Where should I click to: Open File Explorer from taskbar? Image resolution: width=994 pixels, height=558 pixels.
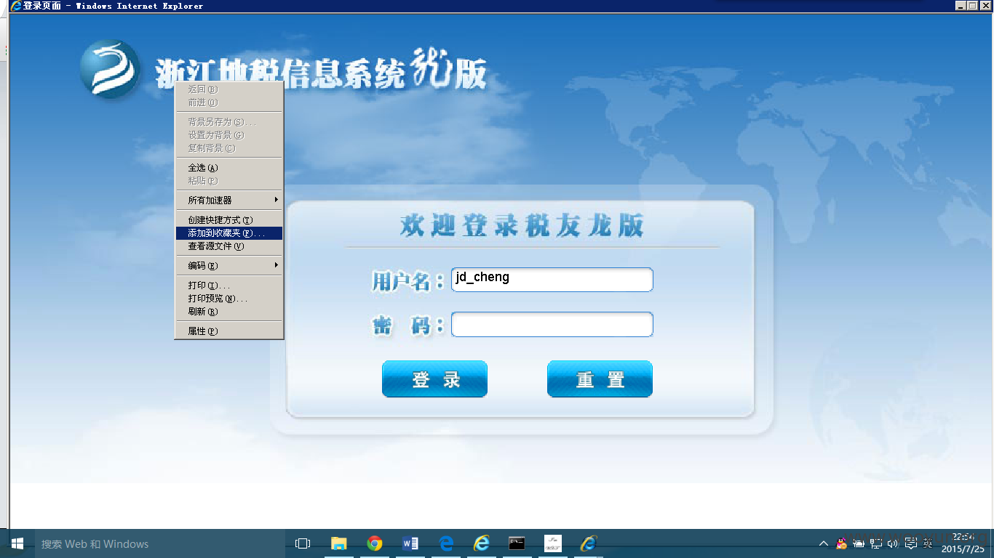pyautogui.click(x=339, y=543)
